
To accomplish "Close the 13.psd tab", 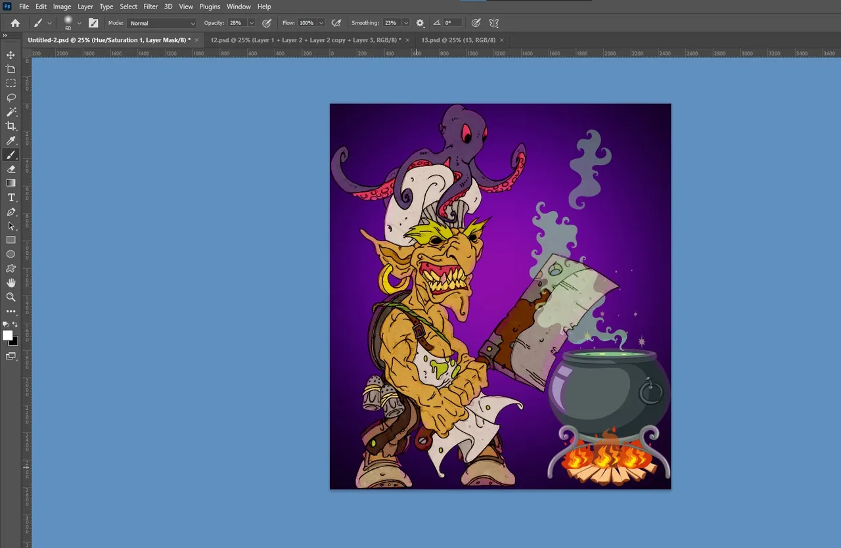I will 502,40.
